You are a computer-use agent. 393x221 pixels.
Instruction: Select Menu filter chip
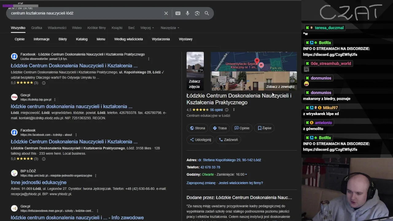tap(101, 39)
